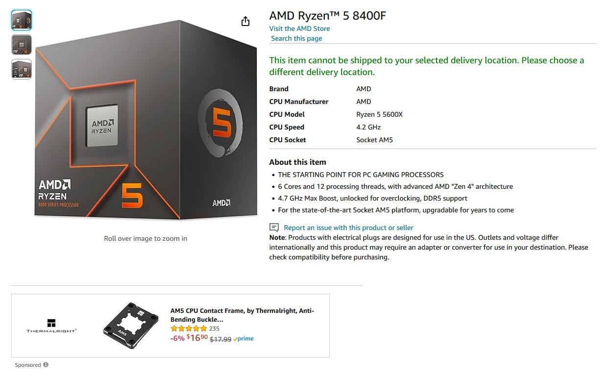The width and height of the screenshot is (608, 384).
Task: Click the 235 reviews count
Action: 214,329
